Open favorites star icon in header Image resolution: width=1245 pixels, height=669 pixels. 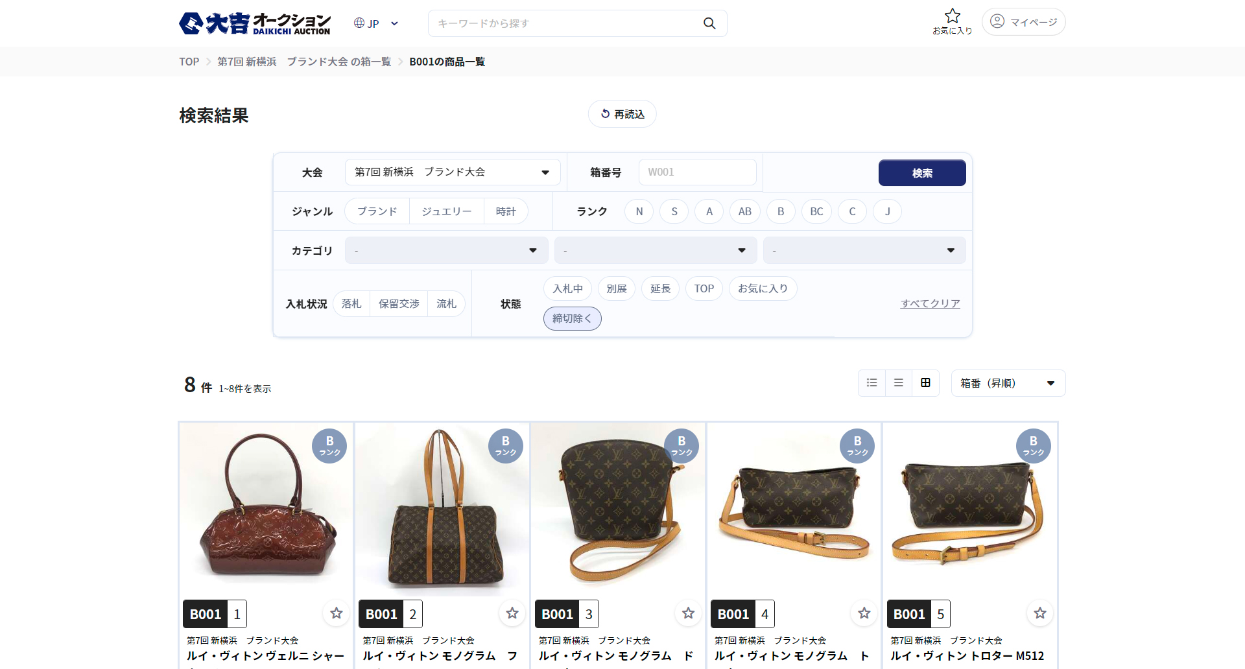(952, 21)
